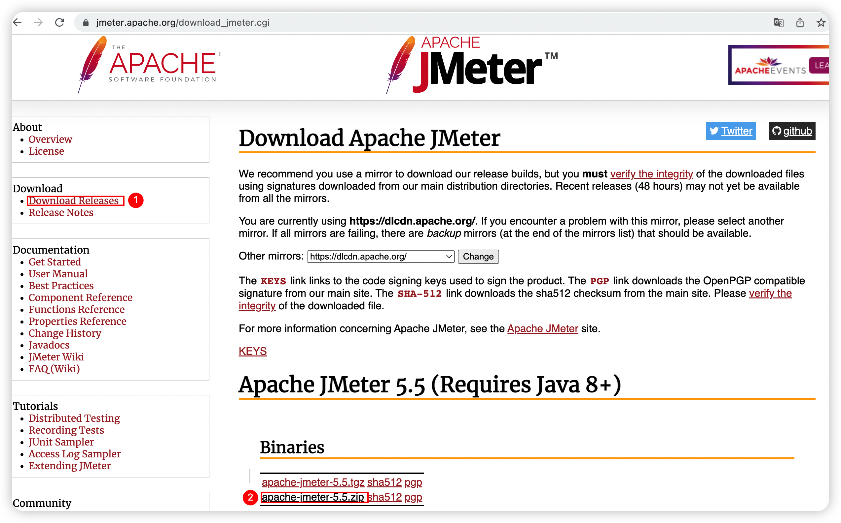
Task: Click the address bar URL field
Action: click(242, 22)
